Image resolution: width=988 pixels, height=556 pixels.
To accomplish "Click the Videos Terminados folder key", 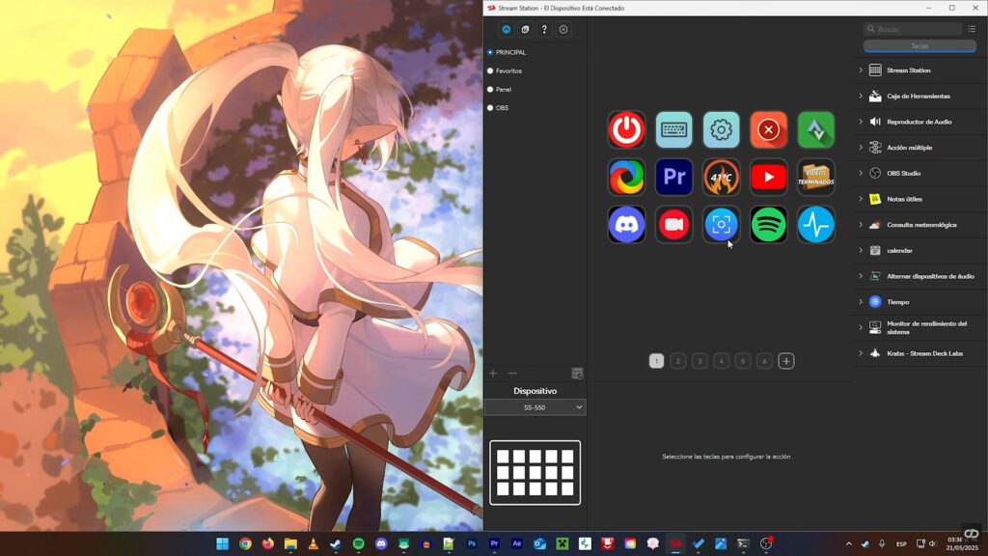I will pyautogui.click(x=816, y=178).
